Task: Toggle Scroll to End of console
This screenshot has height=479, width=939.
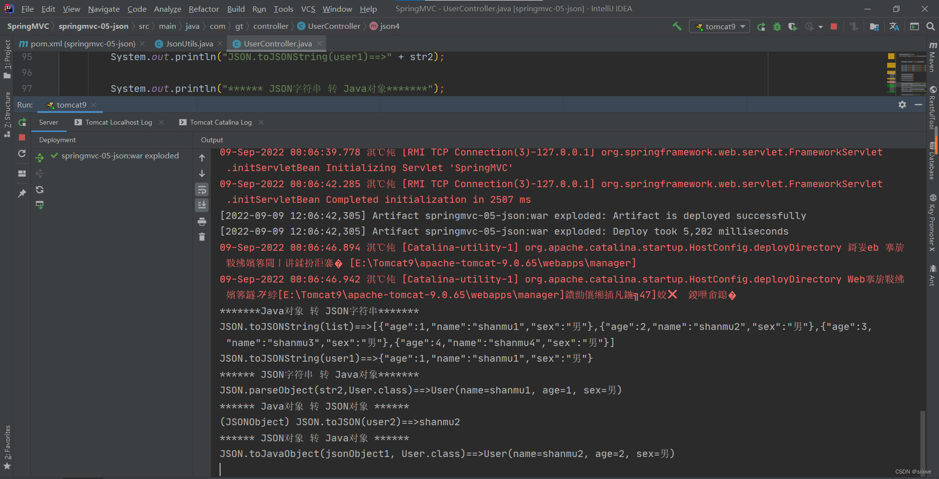Action: [202, 205]
